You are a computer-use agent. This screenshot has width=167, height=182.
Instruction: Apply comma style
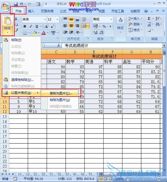pyautogui.click(x=110, y=26)
